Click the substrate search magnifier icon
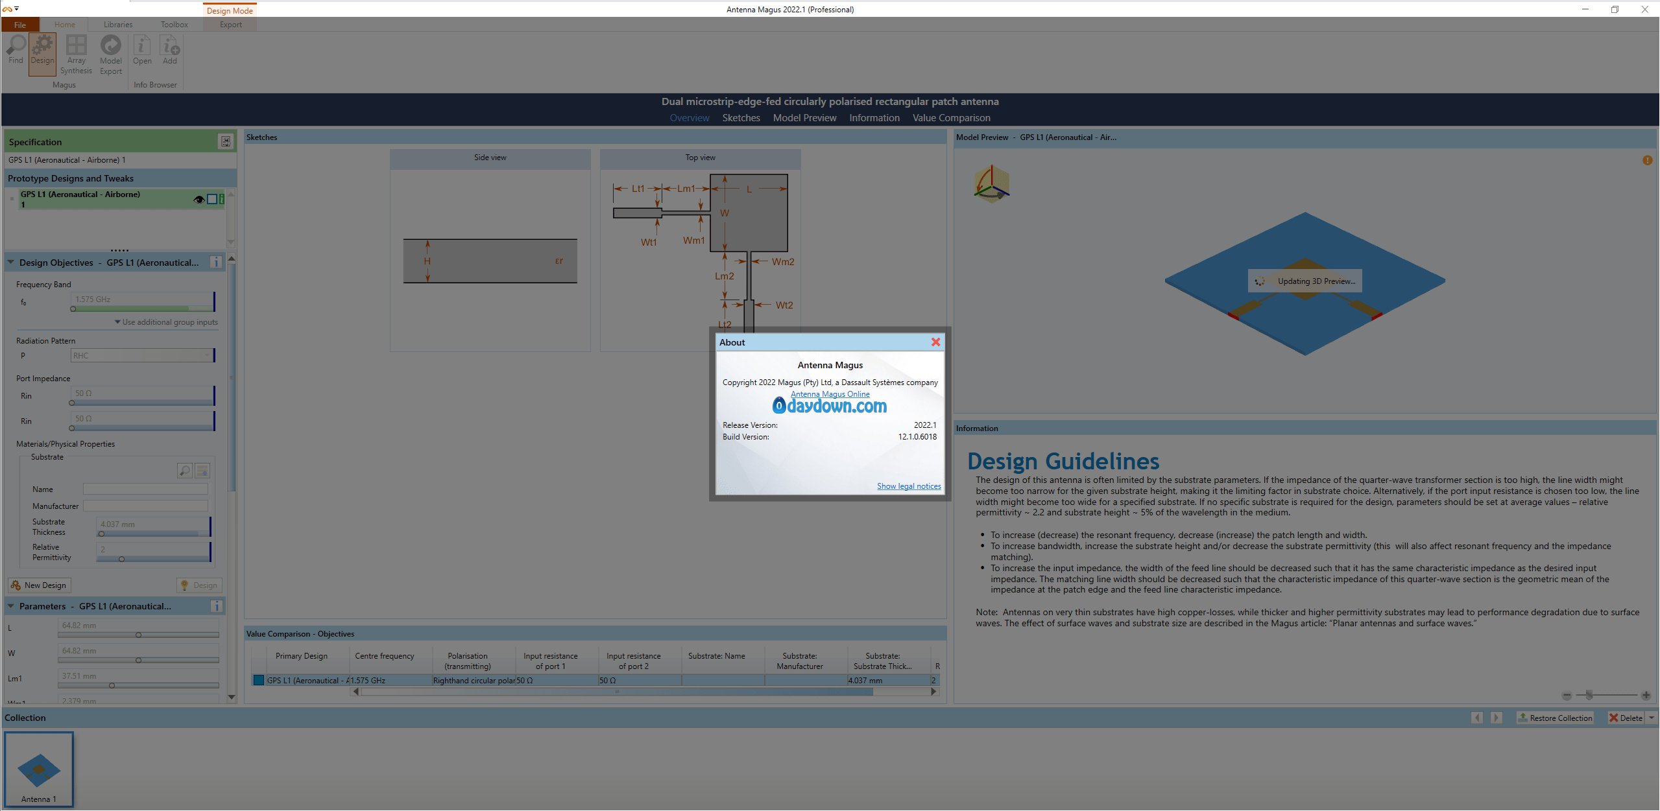The image size is (1660, 811). [x=185, y=471]
